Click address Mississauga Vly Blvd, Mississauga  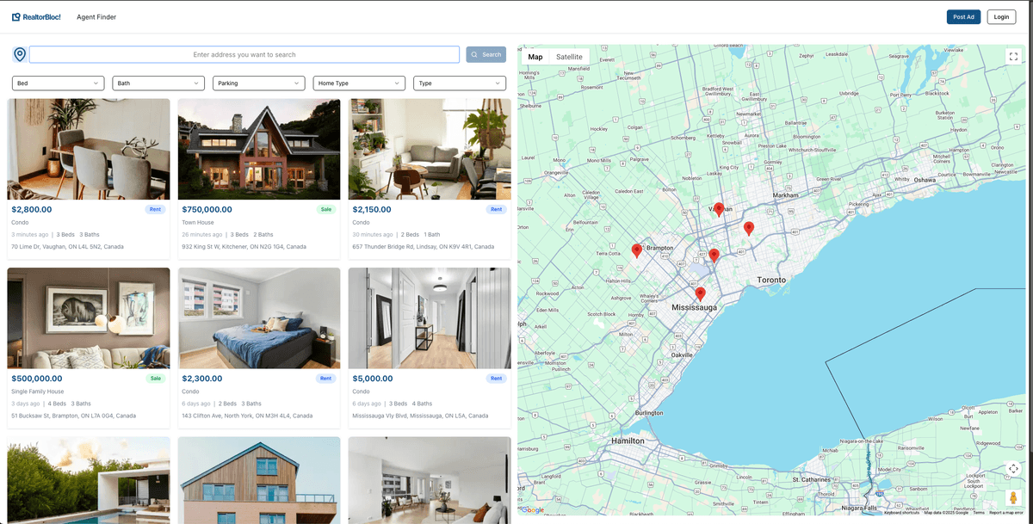[420, 416]
